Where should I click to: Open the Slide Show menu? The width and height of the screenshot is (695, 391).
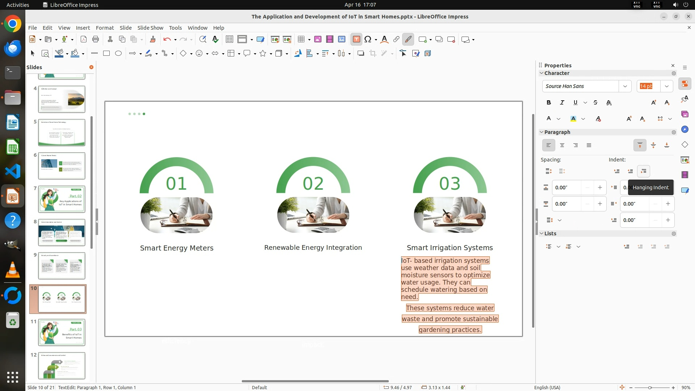point(150,28)
